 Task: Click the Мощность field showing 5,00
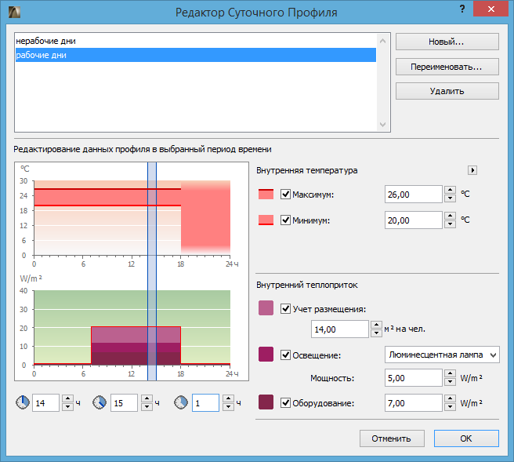(414, 377)
